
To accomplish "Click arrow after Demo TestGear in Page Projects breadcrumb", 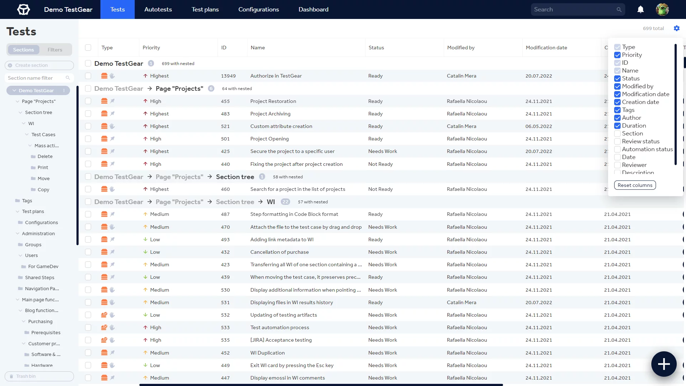I will [x=150, y=89].
